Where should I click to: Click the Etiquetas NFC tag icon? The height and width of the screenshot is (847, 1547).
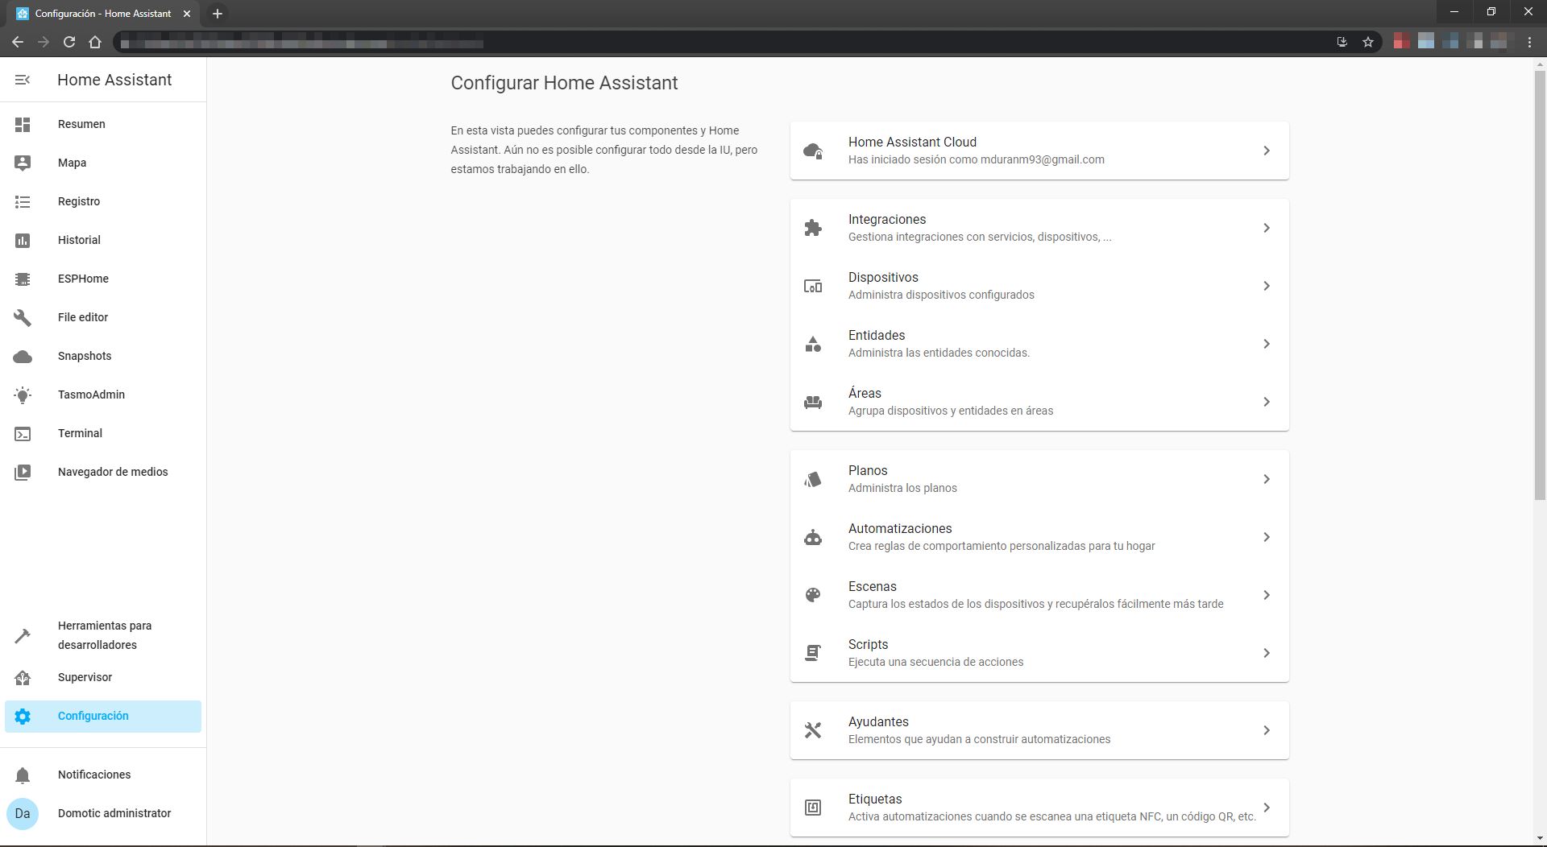[813, 808]
